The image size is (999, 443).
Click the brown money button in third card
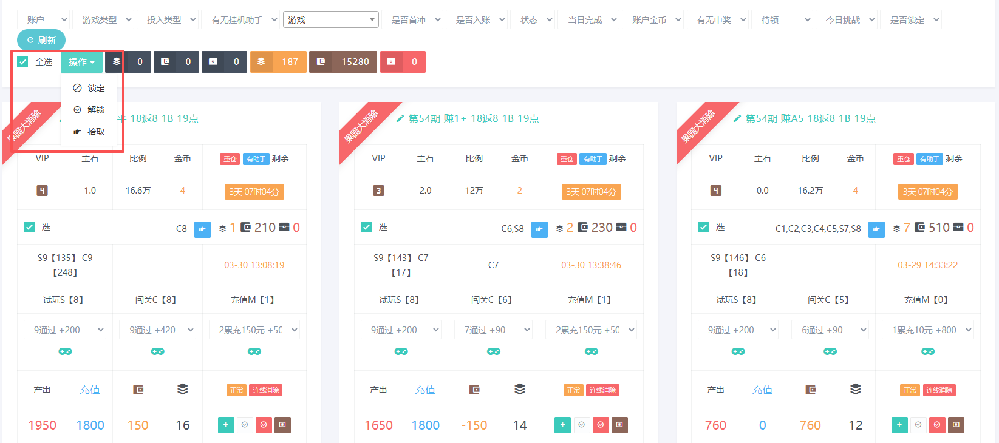[956, 425]
